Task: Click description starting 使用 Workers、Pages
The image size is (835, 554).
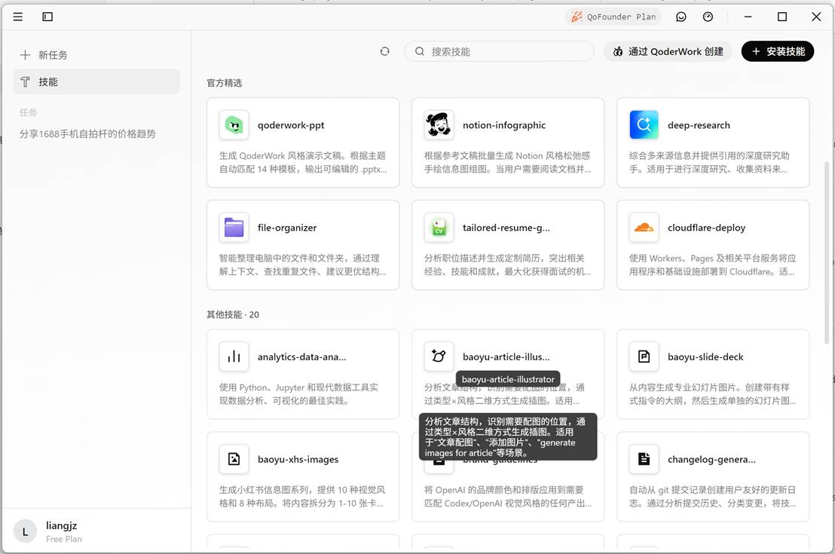Action: tap(712, 265)
